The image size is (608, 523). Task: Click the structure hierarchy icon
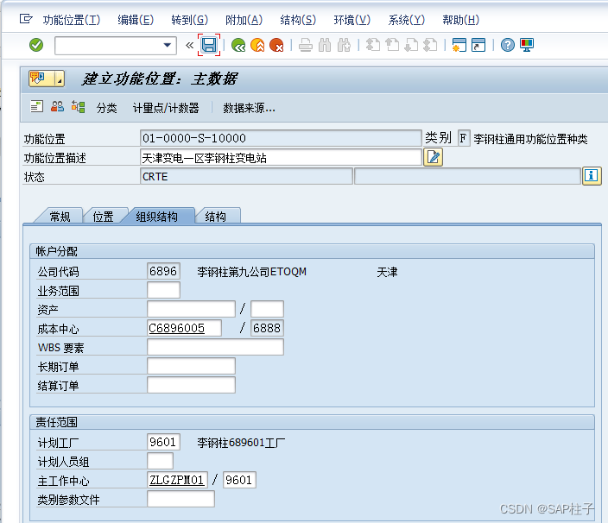(x=78, y=106)
